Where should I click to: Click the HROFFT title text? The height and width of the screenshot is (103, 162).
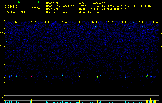pyautogui.click(x=27, y=2)
